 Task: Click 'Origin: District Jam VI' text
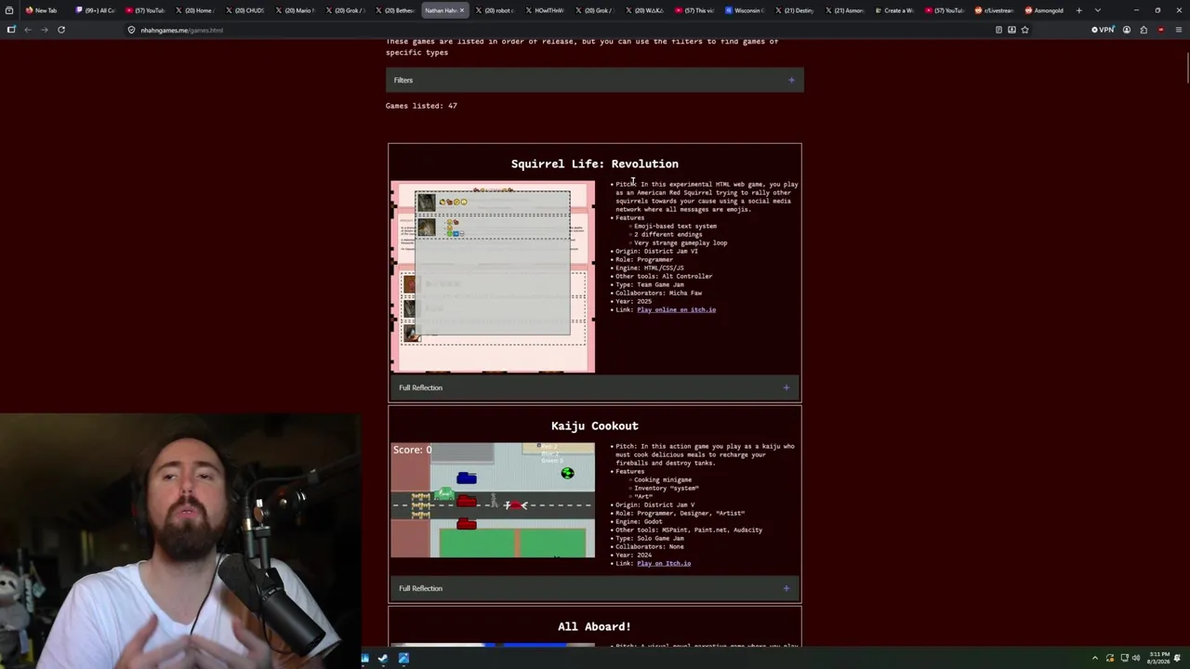[x=656, y=251]
